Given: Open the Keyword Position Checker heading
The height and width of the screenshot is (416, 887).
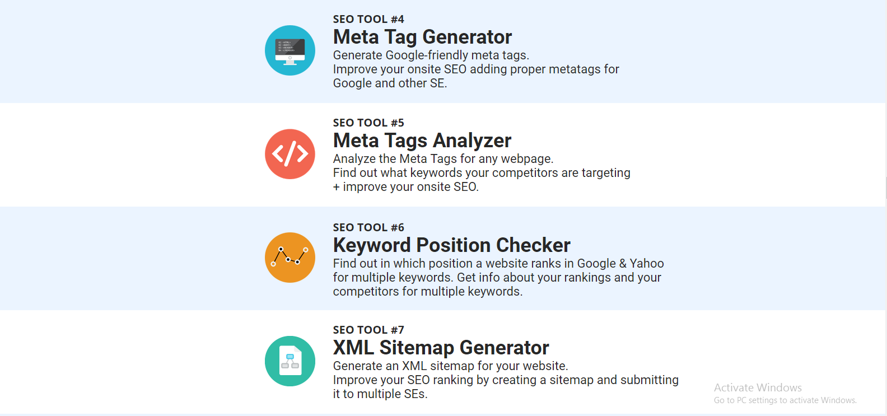Looking at the screenshot, I should click(451, 245).
